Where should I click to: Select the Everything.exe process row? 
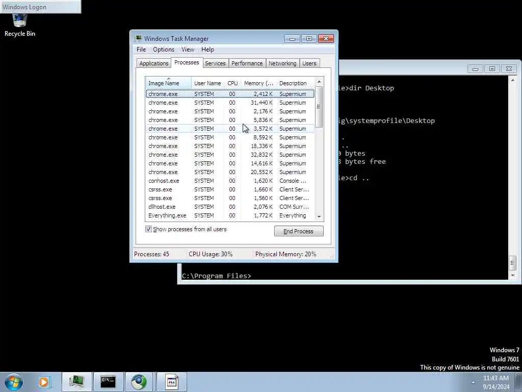[230, 215]
